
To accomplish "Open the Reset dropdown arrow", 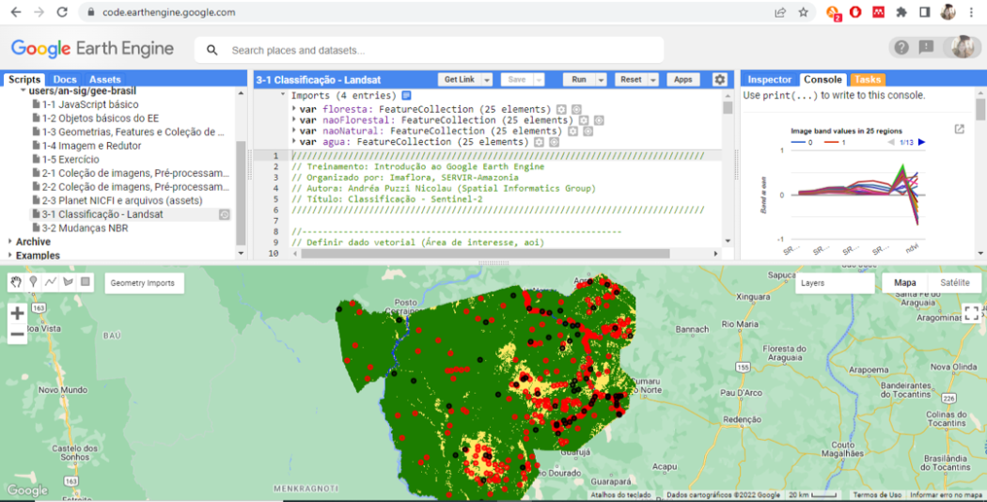I will click(653, 79).
